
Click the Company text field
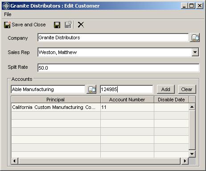coord(113,38)
